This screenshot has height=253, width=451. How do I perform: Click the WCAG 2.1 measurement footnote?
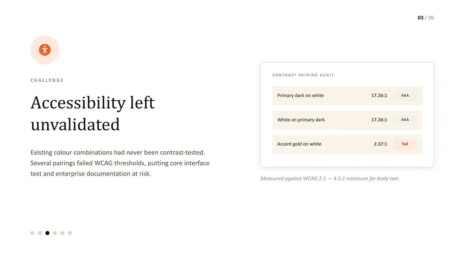coord(330,179)
